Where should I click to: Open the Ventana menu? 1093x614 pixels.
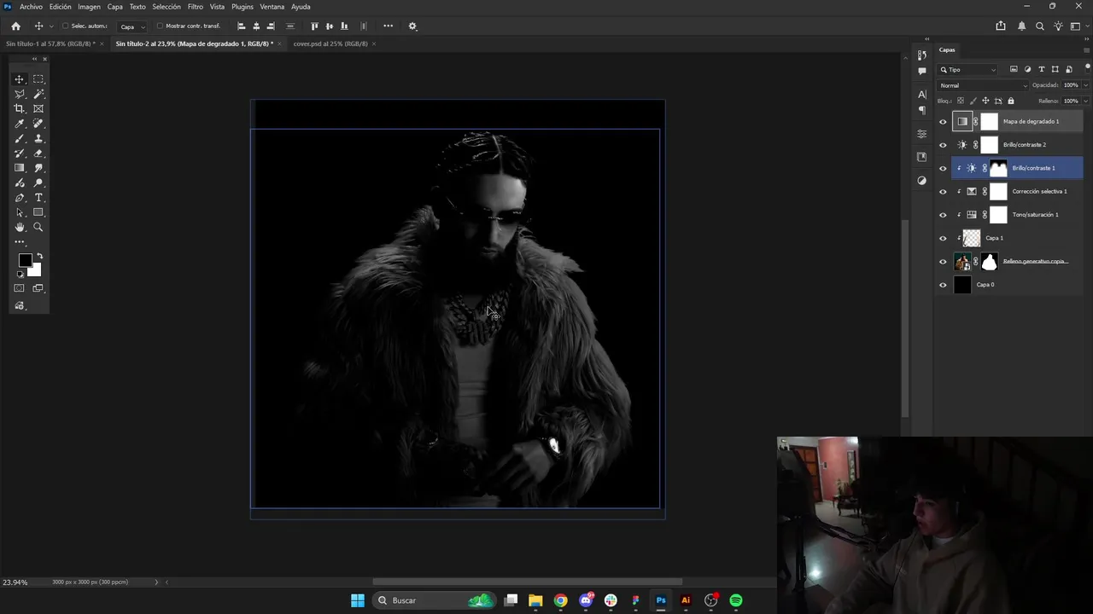[x=272, y=7]
